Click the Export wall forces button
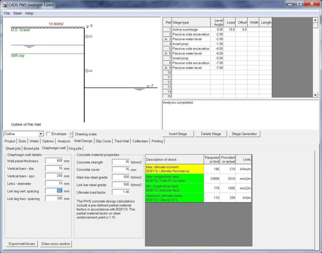The image size is (322, 253). pos(21,244)
